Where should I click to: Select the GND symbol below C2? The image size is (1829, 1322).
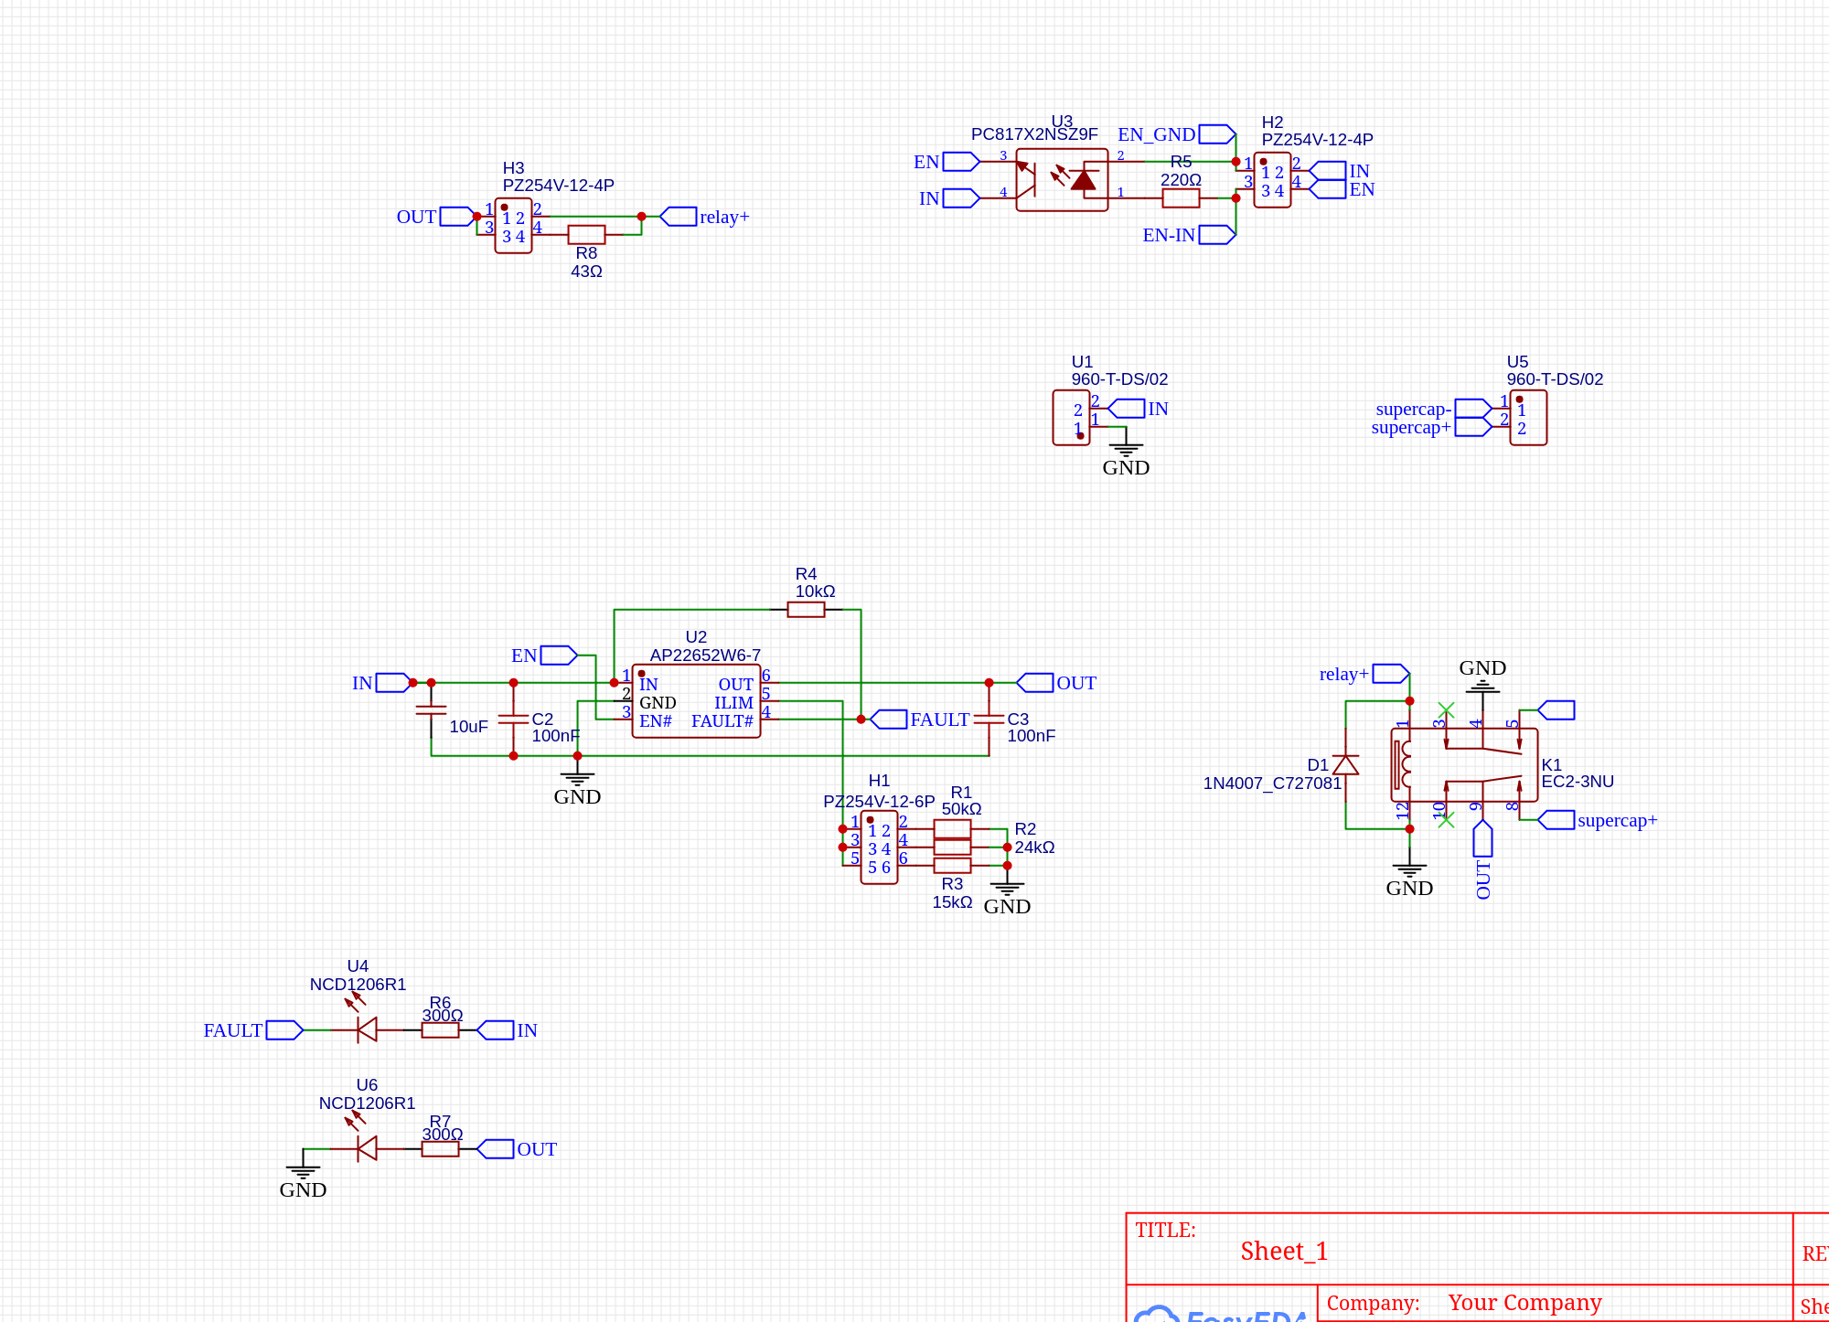click(x=577, y=780)
